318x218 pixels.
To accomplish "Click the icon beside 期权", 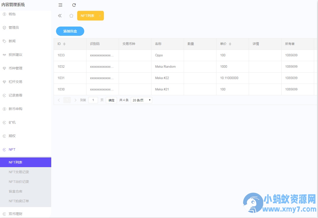I will [x=4, y=136].
